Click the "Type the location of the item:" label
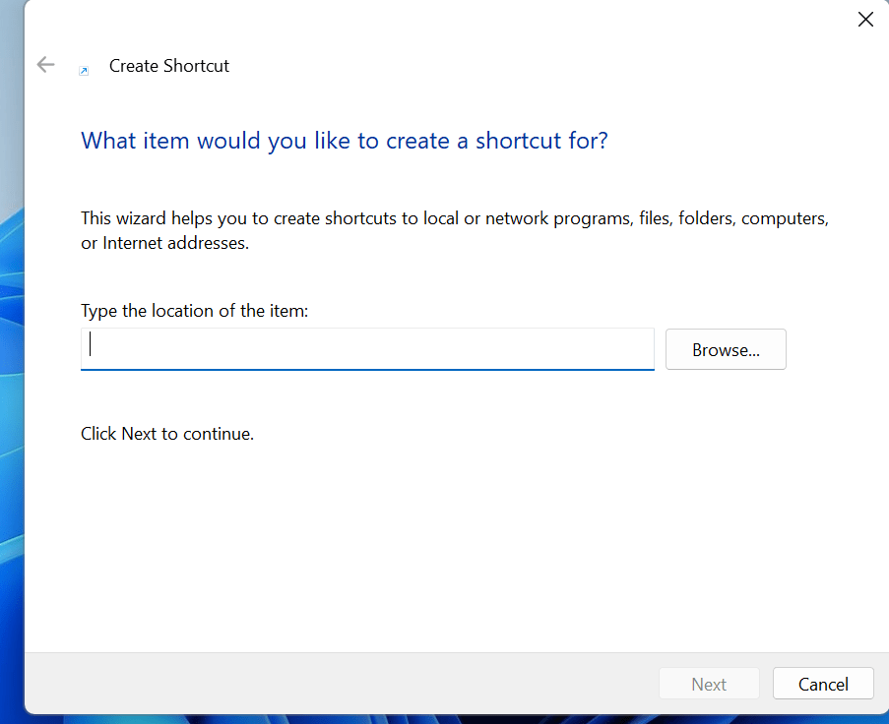This screenshot has height=724, width=889. pyautogui.click(x=194, y=311)
